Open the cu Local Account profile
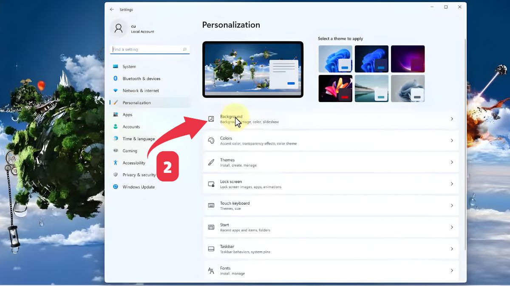Viewport: 510px width, 286px height. point(132,28)
